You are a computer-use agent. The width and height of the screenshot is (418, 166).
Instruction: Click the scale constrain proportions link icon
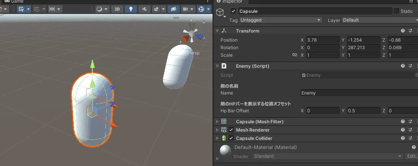pyautogui.click(x=295, y=55)
